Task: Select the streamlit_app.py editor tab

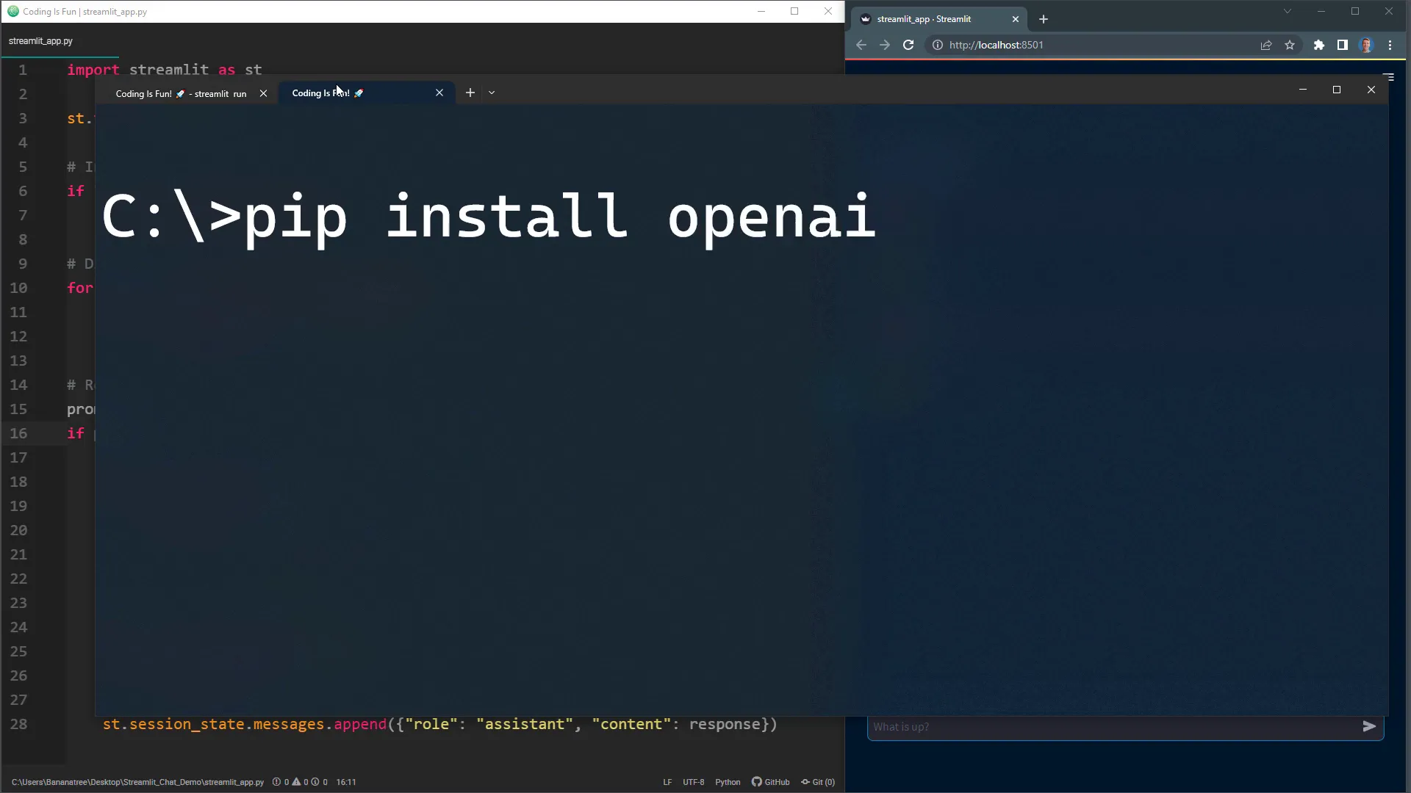Action: click(x=40, y=41)
